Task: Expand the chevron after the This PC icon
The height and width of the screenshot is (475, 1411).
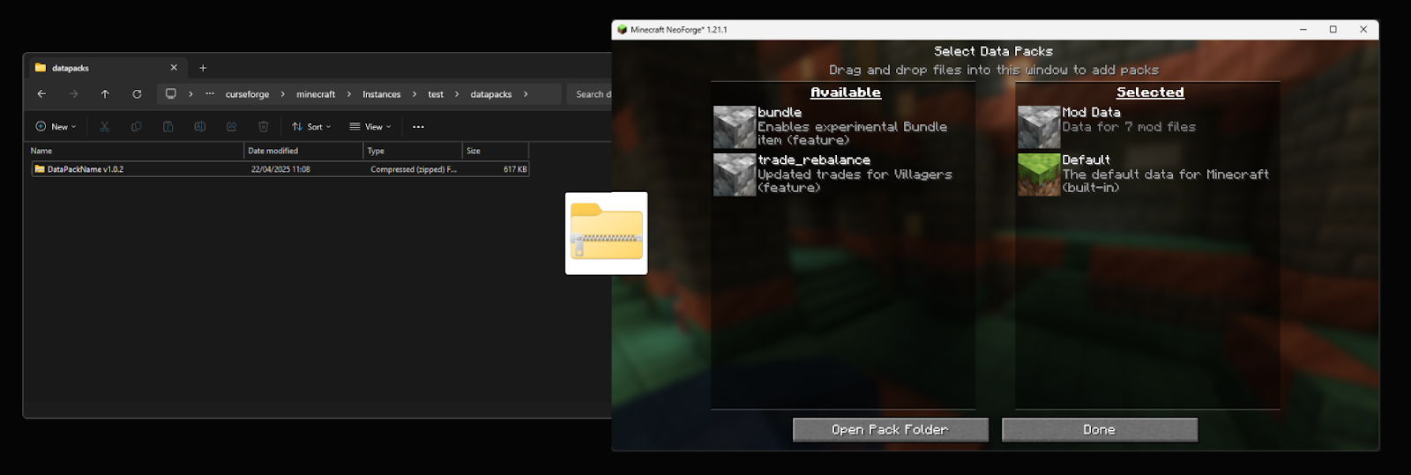Action: click(x=190, y=94)
